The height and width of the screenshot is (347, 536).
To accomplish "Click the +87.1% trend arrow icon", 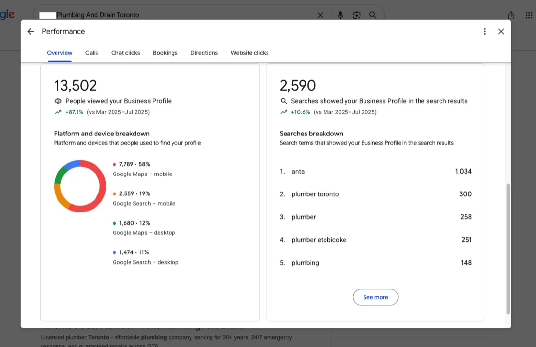I will click(58, 112).
